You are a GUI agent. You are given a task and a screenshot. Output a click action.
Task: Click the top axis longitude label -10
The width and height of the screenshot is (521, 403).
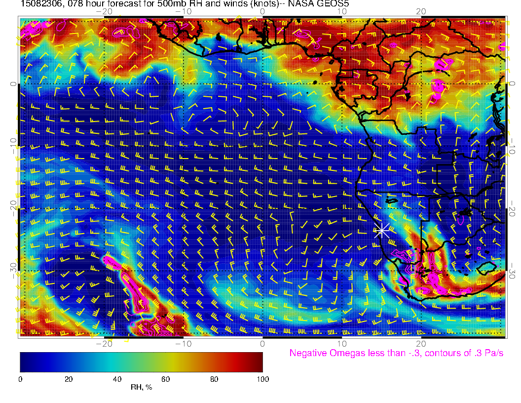coord(183,12)
